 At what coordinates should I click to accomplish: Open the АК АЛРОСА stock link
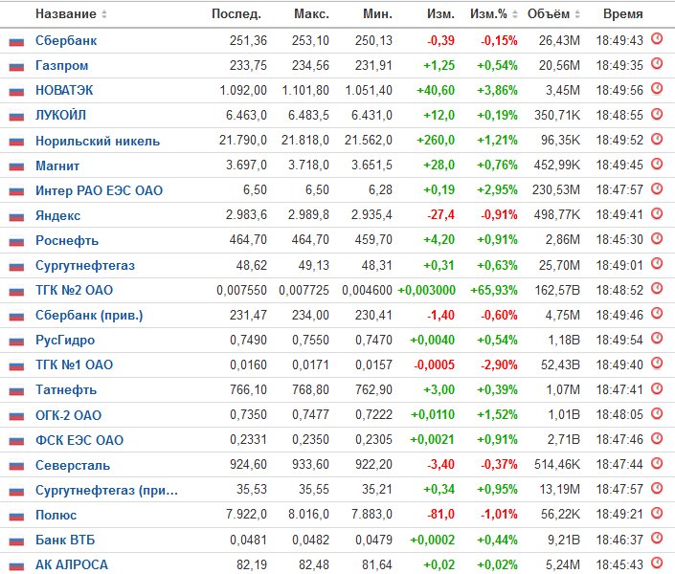click(x=72, y=564)
